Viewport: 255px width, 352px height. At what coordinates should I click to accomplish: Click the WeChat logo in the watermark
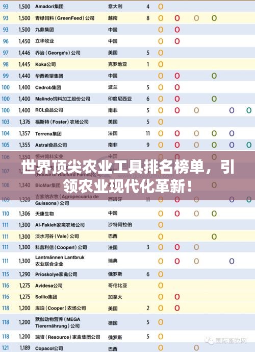click(x=210, y=341)
